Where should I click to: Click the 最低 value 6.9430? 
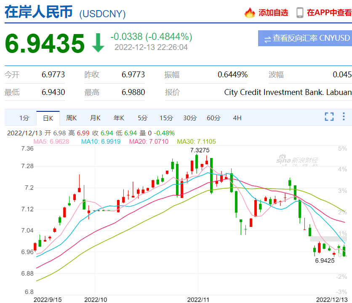(x=53, y=92)
